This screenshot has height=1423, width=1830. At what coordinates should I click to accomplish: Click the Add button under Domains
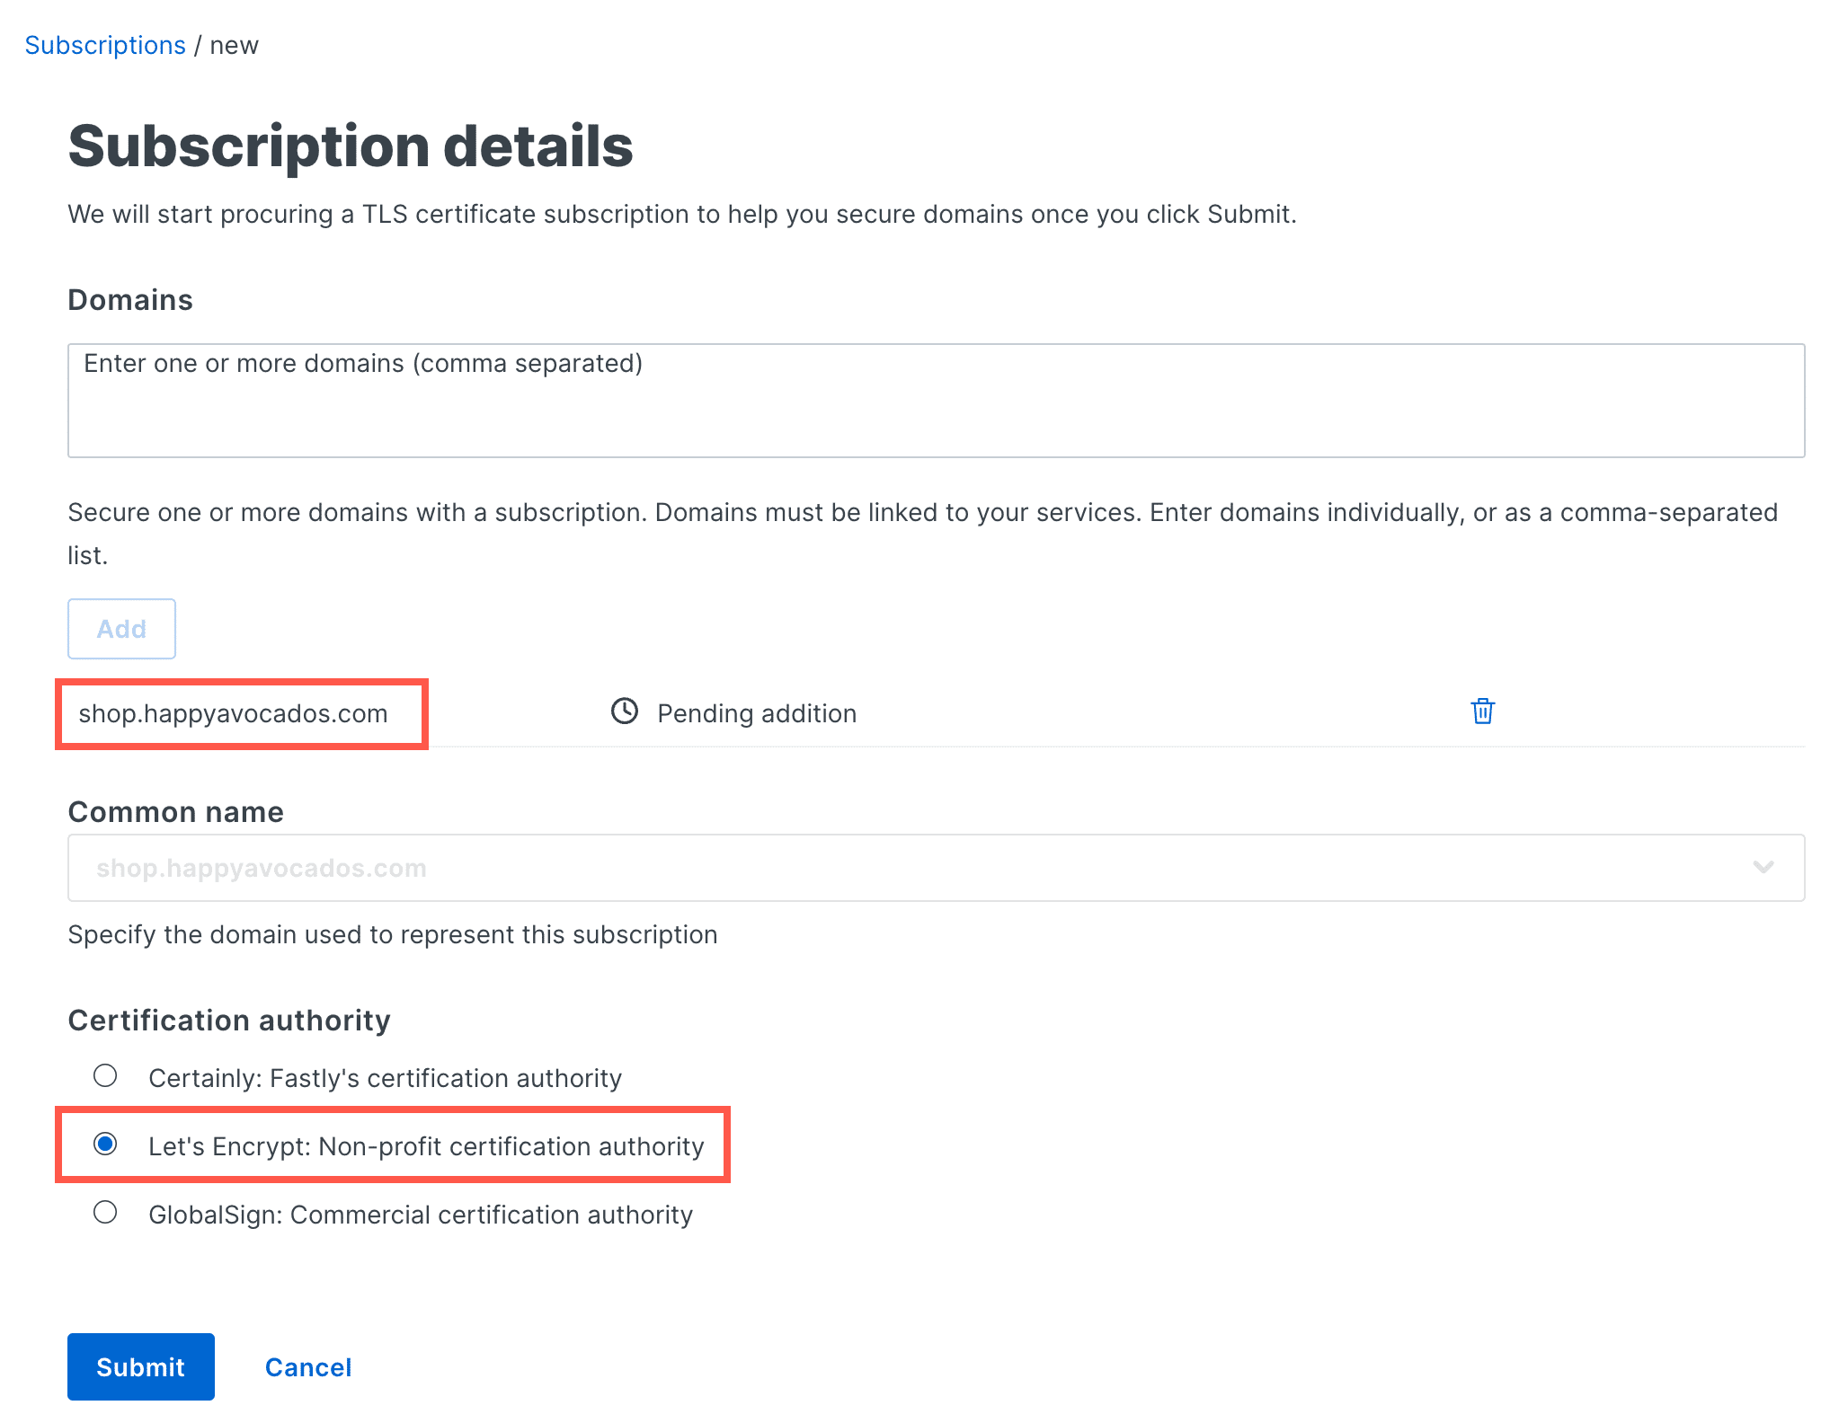point(121,629)
